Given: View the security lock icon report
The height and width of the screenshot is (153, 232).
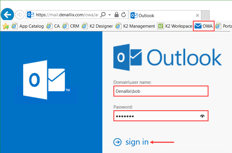Looking at the screenshot, I should [117, 15].
